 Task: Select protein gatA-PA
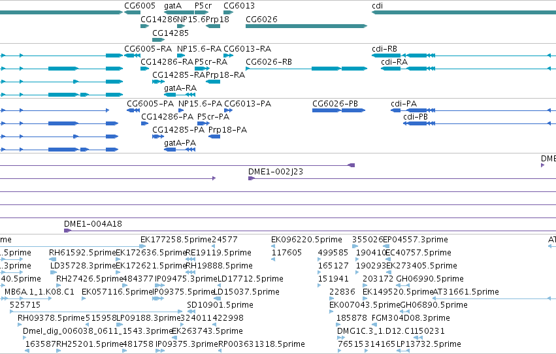(180, 143)
